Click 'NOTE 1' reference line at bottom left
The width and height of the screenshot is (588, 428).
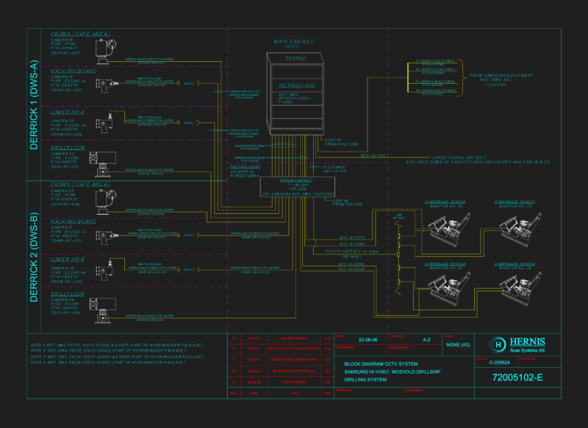pyautogui.click(x=117, y=345)
